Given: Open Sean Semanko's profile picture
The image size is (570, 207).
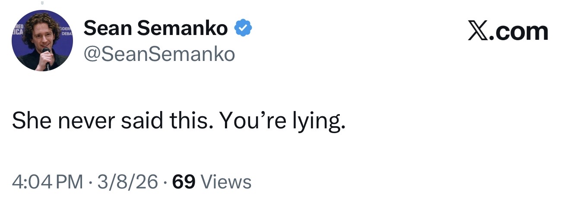Looking at the screenshot, I should (42, 41).
